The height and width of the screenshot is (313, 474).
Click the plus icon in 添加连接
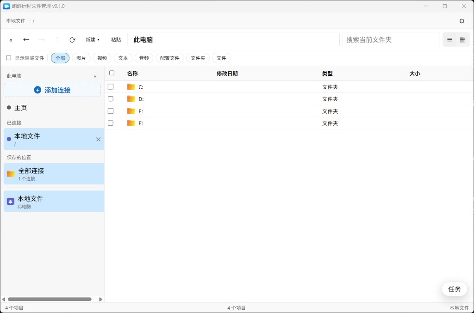tap(37, 90)
